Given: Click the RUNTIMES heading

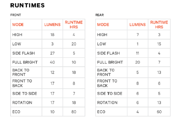Looking at the screenshot, I should (27, 5).
